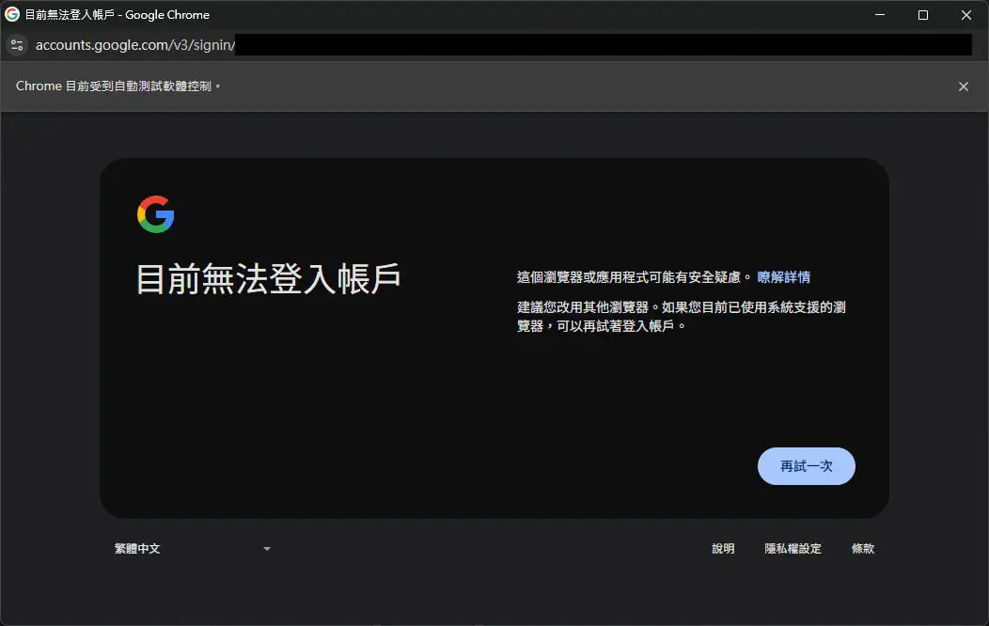Image resolution: width=989 pixels, height=626 pixels.
Task: Close the Chrome window
Action: [966, 14]
